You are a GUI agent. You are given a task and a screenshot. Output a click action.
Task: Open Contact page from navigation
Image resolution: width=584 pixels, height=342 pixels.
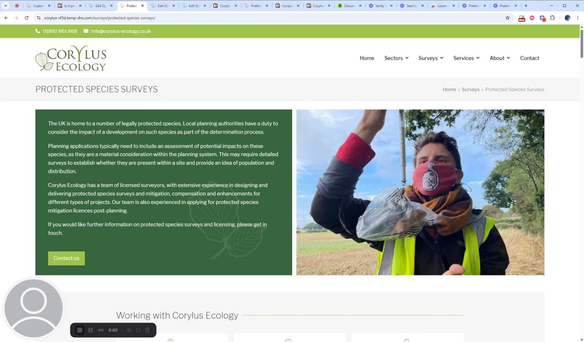point(530,58)
